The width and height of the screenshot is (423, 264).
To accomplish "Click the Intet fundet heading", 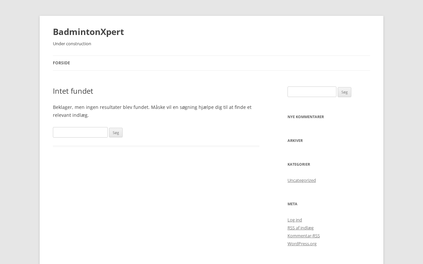I will pyautogui.click(x=73, y=91).
